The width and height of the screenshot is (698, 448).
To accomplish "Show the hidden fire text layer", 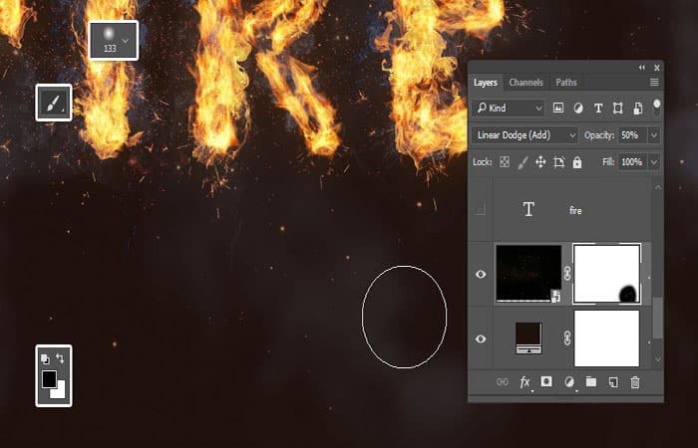I will click(481, 209).
